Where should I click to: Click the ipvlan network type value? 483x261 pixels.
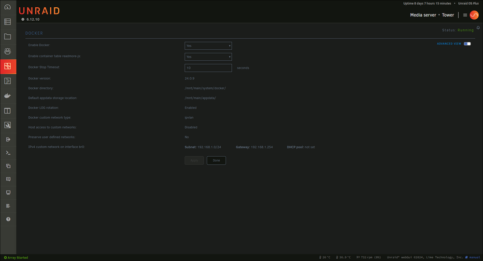pyautogui.click(x=189, y=118)
